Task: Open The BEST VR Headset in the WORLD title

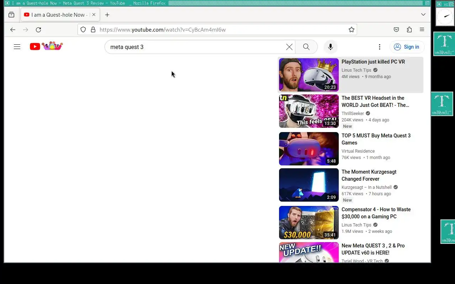Action: pyautogui.click(x=375, y=102)
